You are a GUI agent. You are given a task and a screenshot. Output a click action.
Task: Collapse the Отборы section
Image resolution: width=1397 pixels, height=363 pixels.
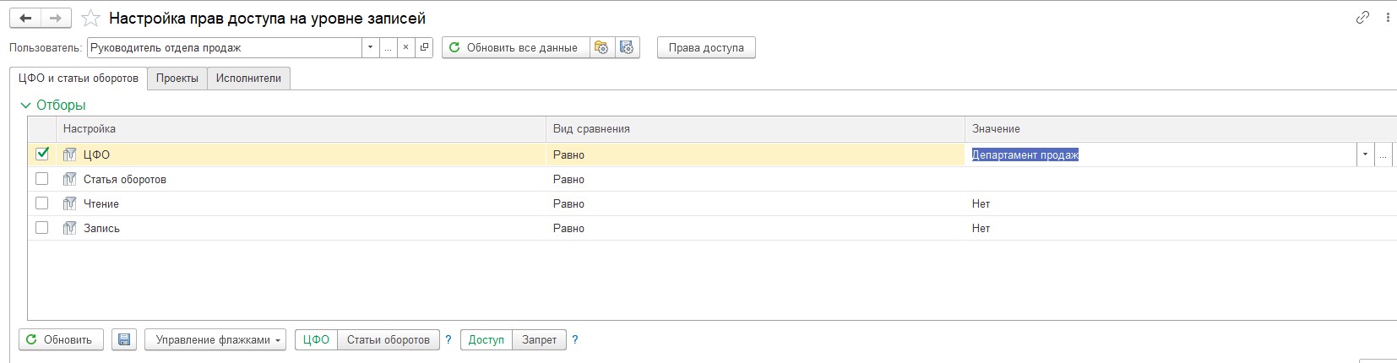pyautogui.click(x=25, y=106)
